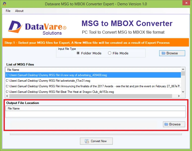192x151 pixels.
Task: Click File Name header in MSG files list
Action: coord(93,70)
